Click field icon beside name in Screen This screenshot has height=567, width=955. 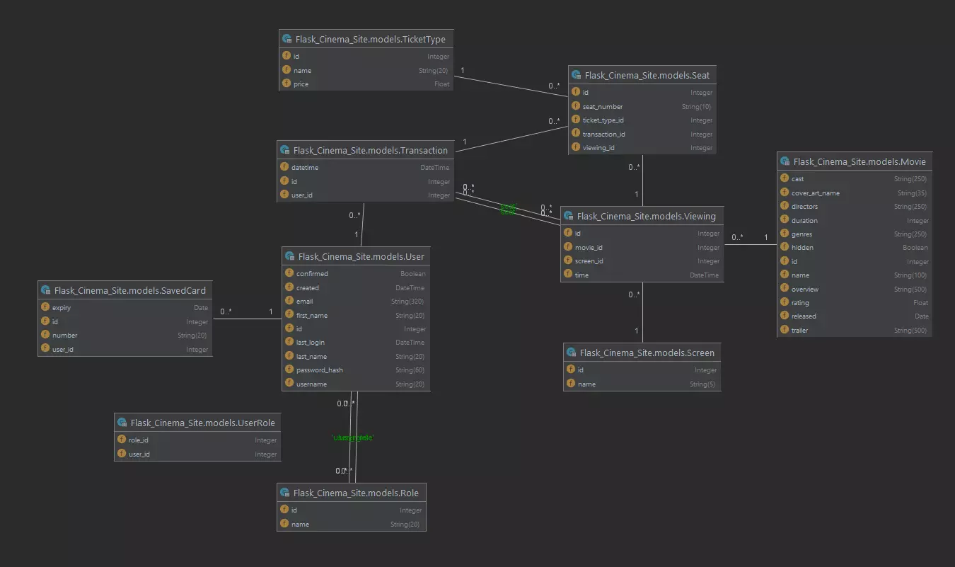(571, 384)
